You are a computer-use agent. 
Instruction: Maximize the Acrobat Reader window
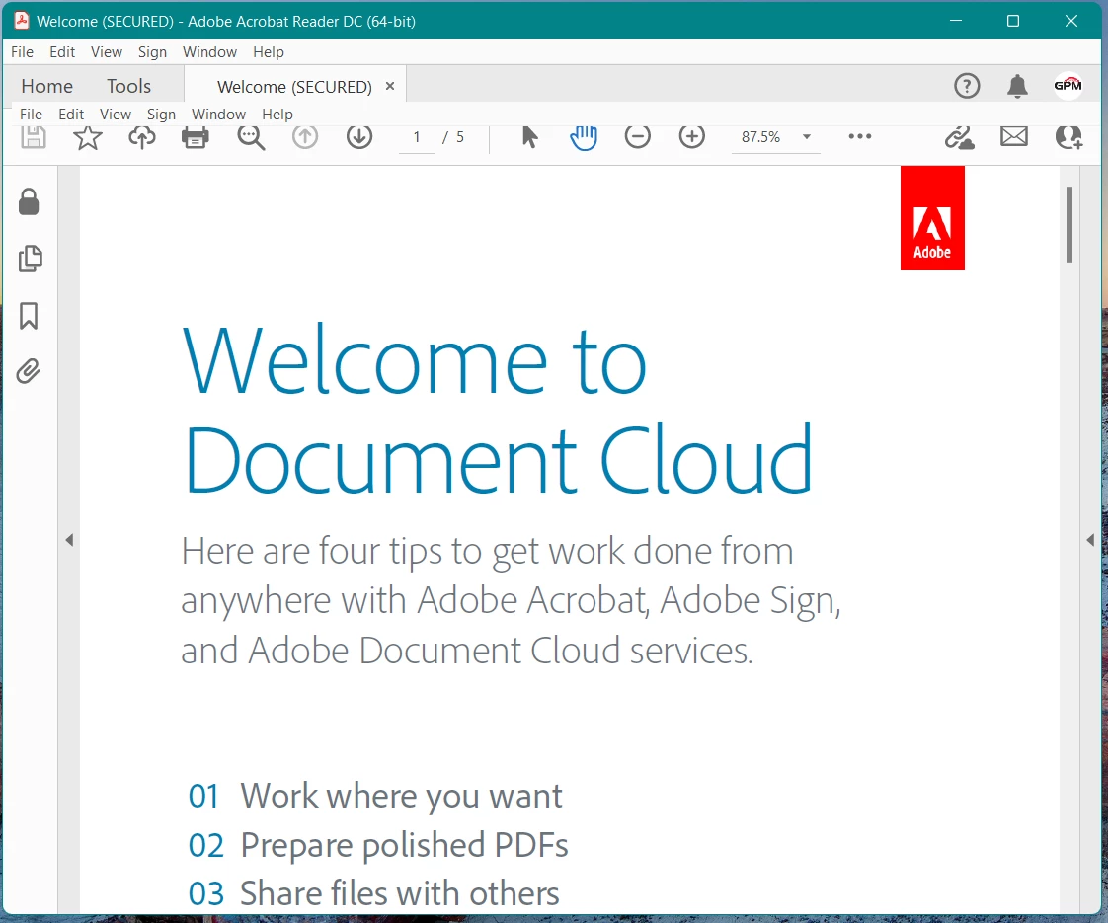point(1012,21)
